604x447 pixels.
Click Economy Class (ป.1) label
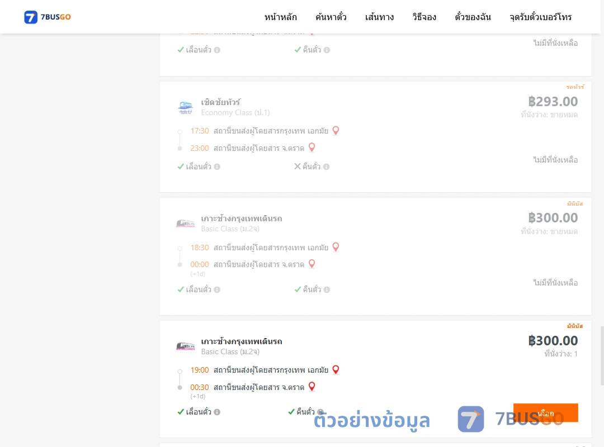pyautogui.click(x=235, y=112)
